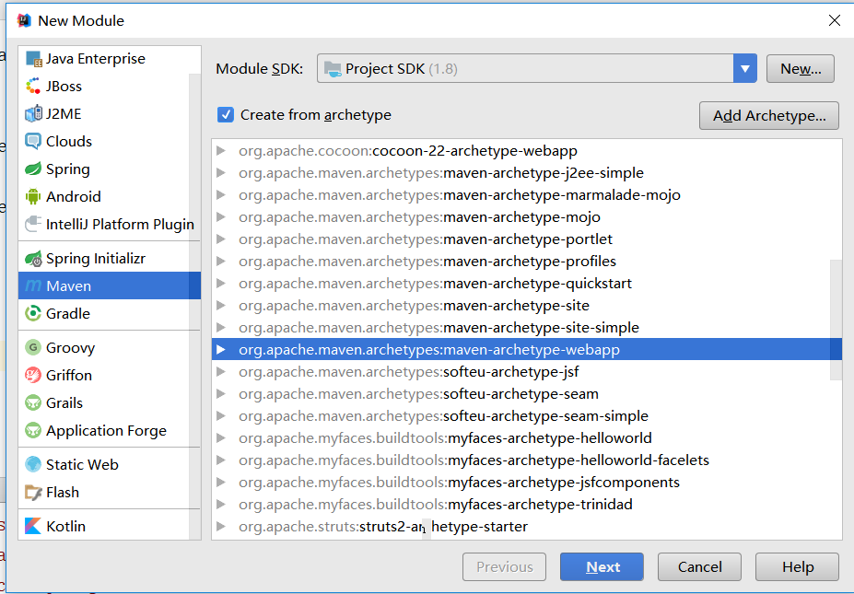The height and width of the screenshot is (594, 854).
Task: Click the Next button
Action: (602, 566)
